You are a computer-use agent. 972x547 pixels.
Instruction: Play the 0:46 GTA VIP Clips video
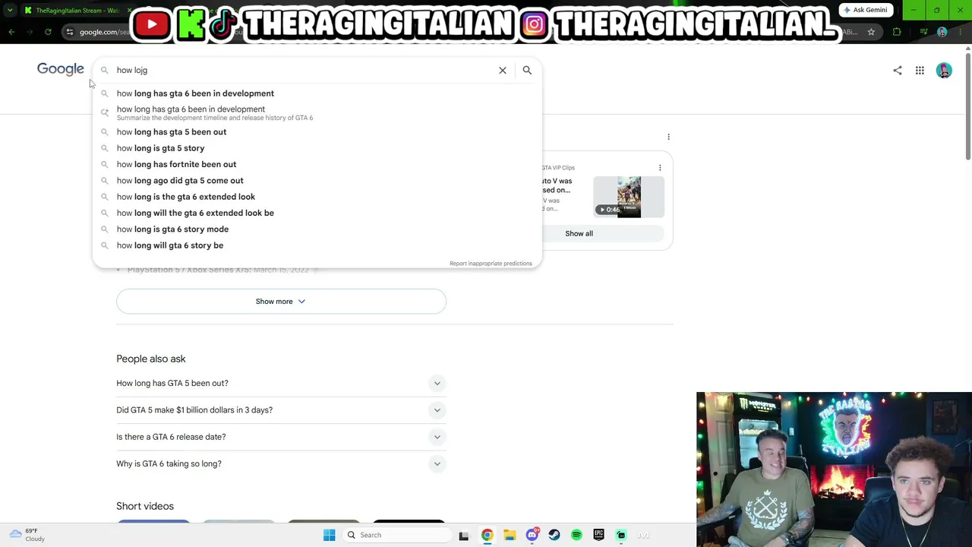tap(629, 197)
